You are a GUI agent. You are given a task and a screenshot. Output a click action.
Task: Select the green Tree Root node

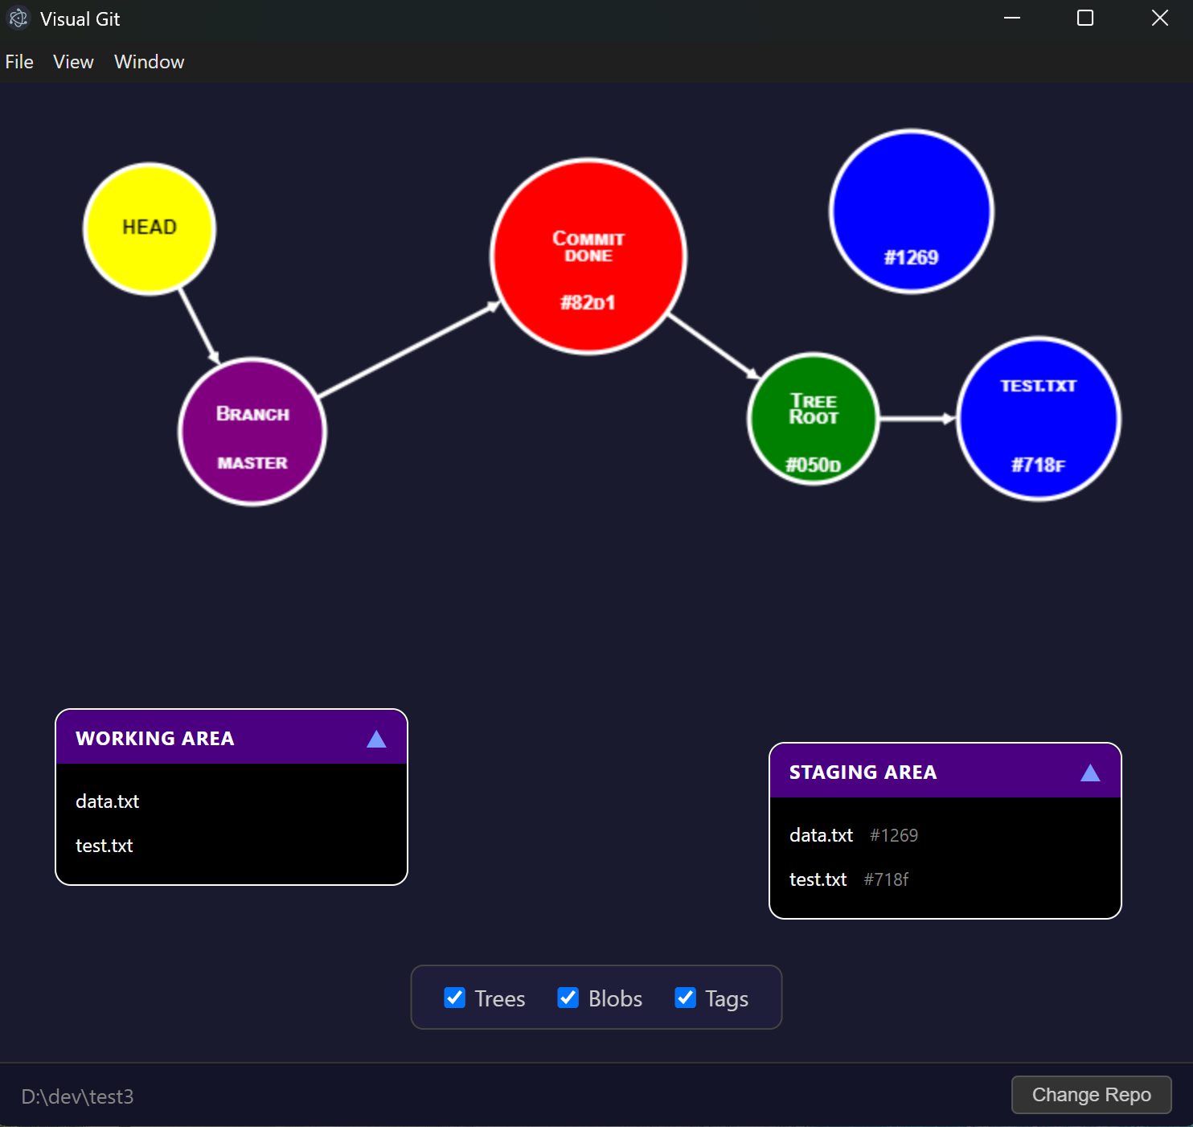point(814,418)
